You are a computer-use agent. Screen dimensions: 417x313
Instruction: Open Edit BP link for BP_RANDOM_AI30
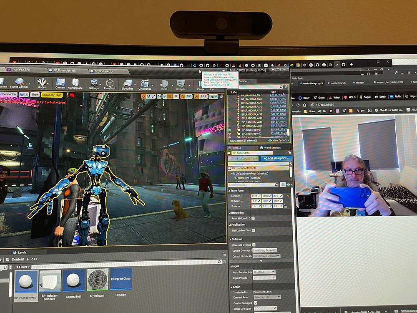278,106
